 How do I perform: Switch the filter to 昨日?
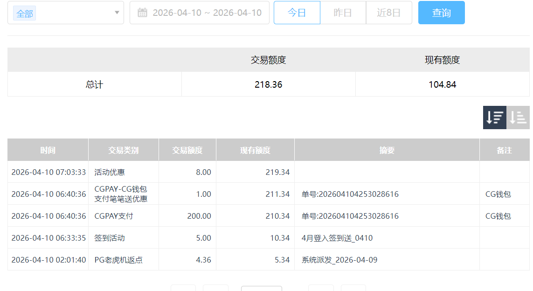(x=343, y=13)
